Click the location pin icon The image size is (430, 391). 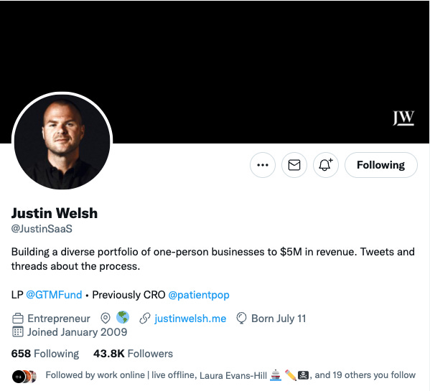click(106, 318)
